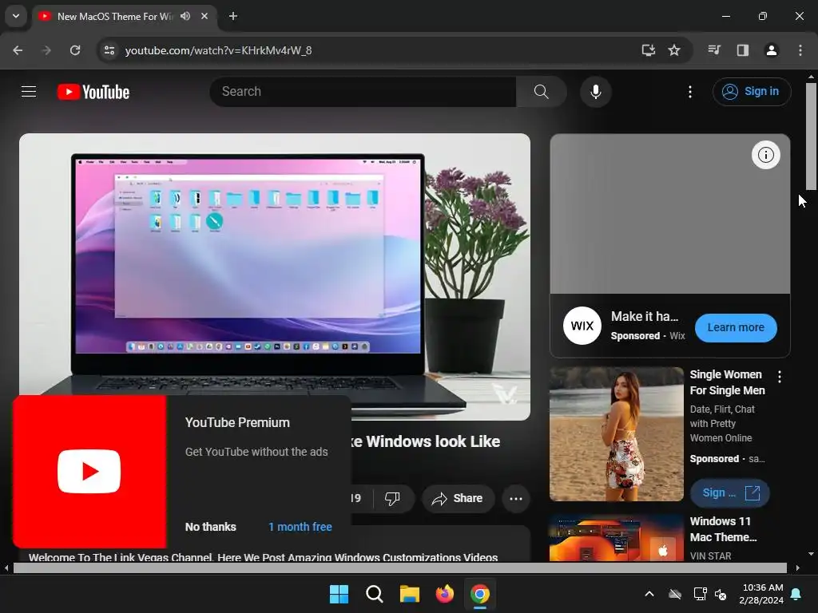Click the horizontal scrollbar thumb

pyautogui.click(x=399, y=568)
